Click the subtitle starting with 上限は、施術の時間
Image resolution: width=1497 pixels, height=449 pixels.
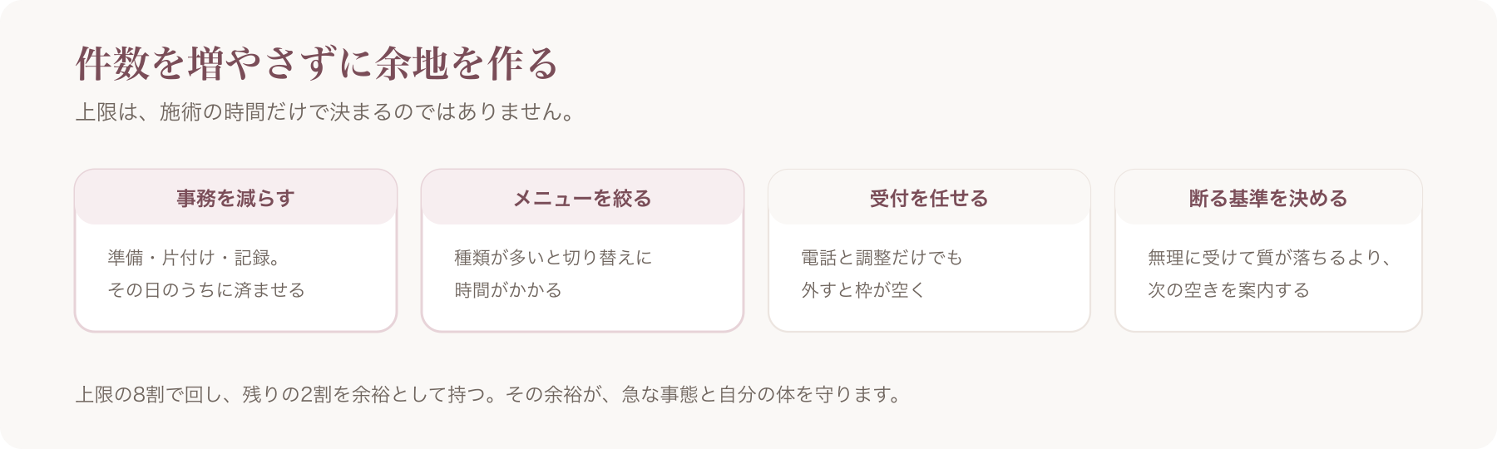click(x=326, y=111)
